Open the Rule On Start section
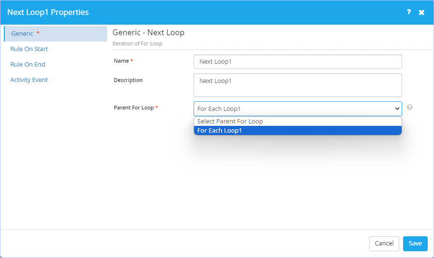The image size is (434, 258). (x=29, y=49)
